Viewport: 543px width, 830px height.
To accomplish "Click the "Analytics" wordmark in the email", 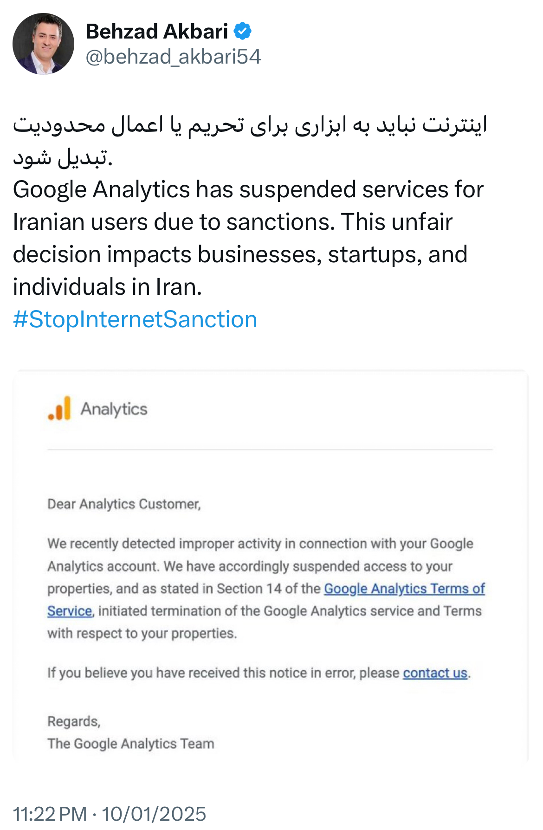I will click(x=114, y=409).
